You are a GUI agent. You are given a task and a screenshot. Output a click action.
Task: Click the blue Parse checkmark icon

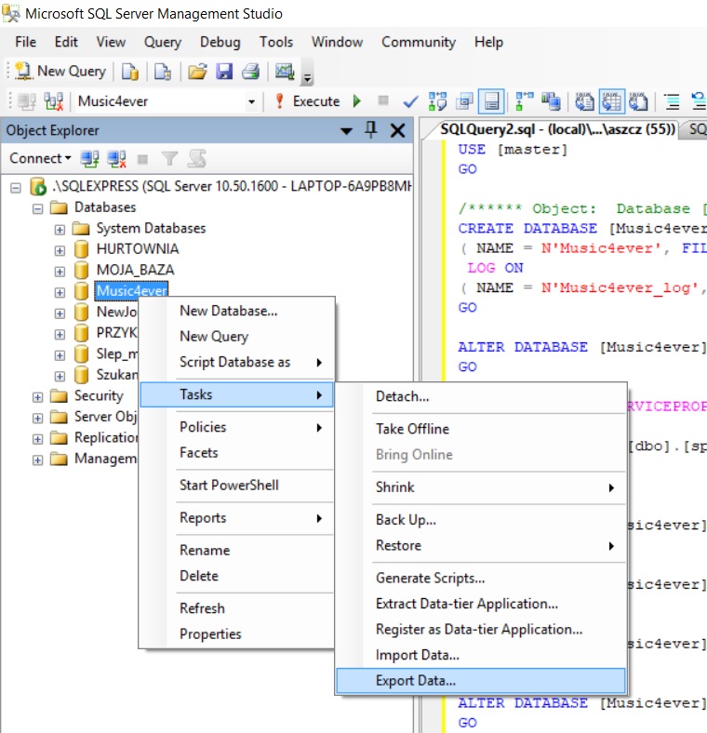409,101
